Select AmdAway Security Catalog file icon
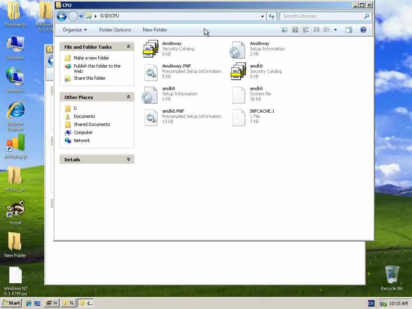The image size is (412, 309). click(150, 49)
